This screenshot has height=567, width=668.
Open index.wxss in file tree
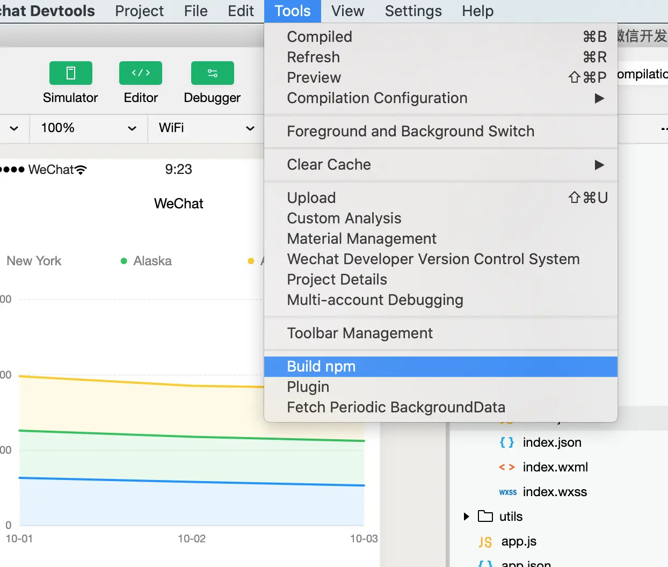point(555,492)
